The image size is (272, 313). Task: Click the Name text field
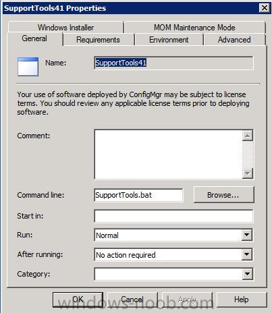[x=173, y=63]
